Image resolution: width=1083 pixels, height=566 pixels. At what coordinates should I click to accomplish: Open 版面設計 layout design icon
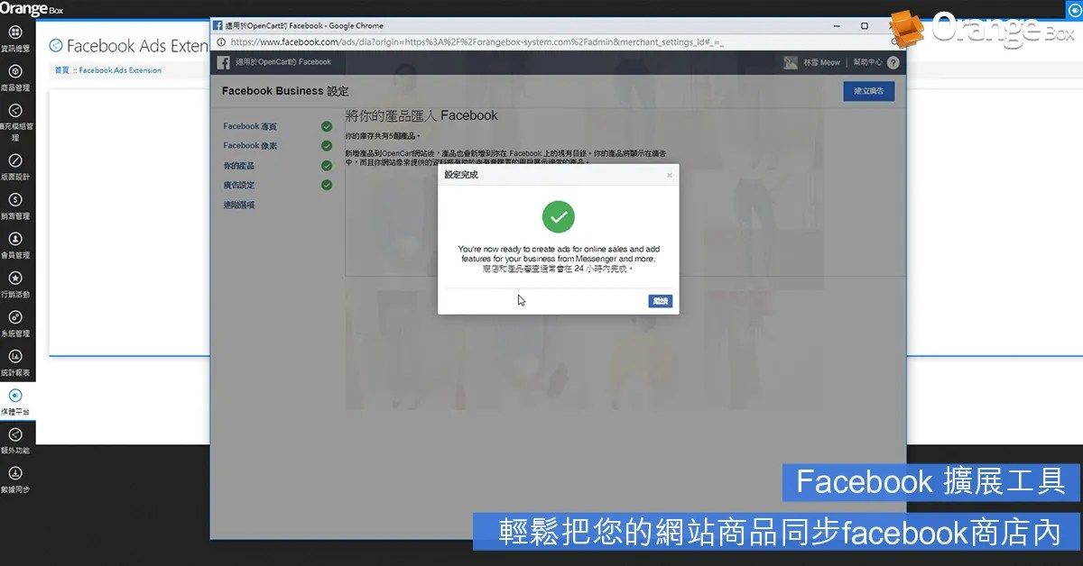coord(15,160)
